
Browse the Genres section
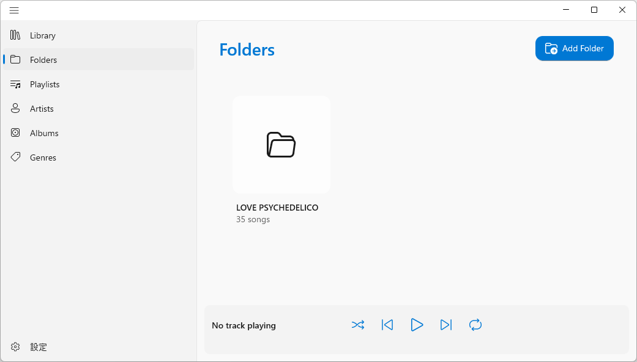tap(43, 157)
